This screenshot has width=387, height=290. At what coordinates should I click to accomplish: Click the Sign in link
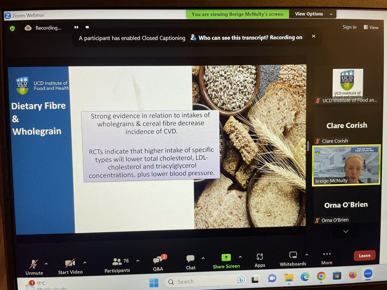349,27
